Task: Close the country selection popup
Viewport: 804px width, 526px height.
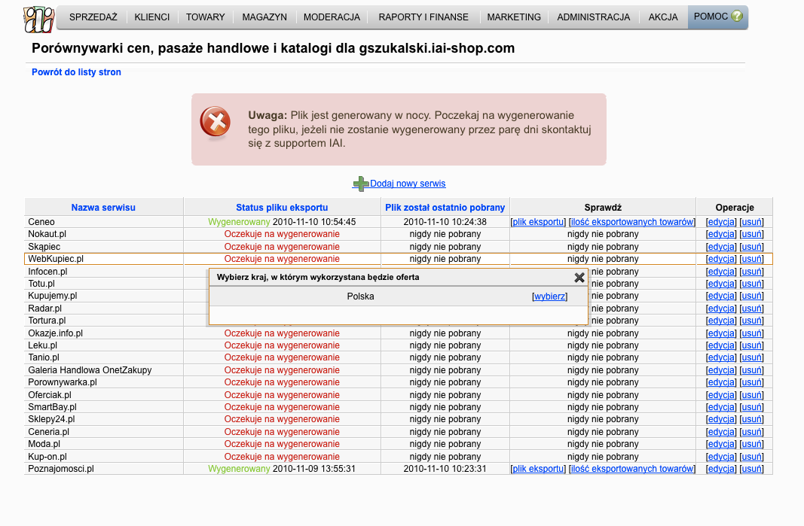Action: (x=579, y=278)
